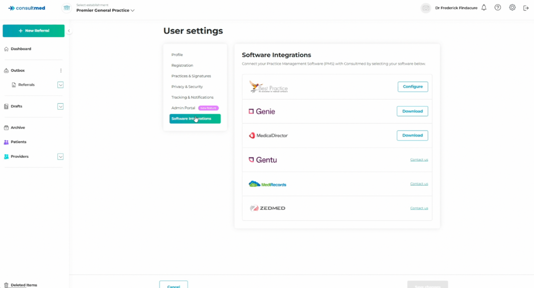Click the logout icon at top right
This screenshot has width=534, height=288.
[x=526, y=8]
